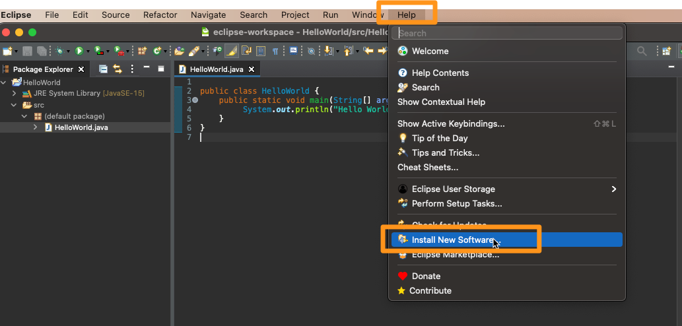The image size is (682, 326).
Task: Select Welcome in the Help menu
Action: pos(507,51)
